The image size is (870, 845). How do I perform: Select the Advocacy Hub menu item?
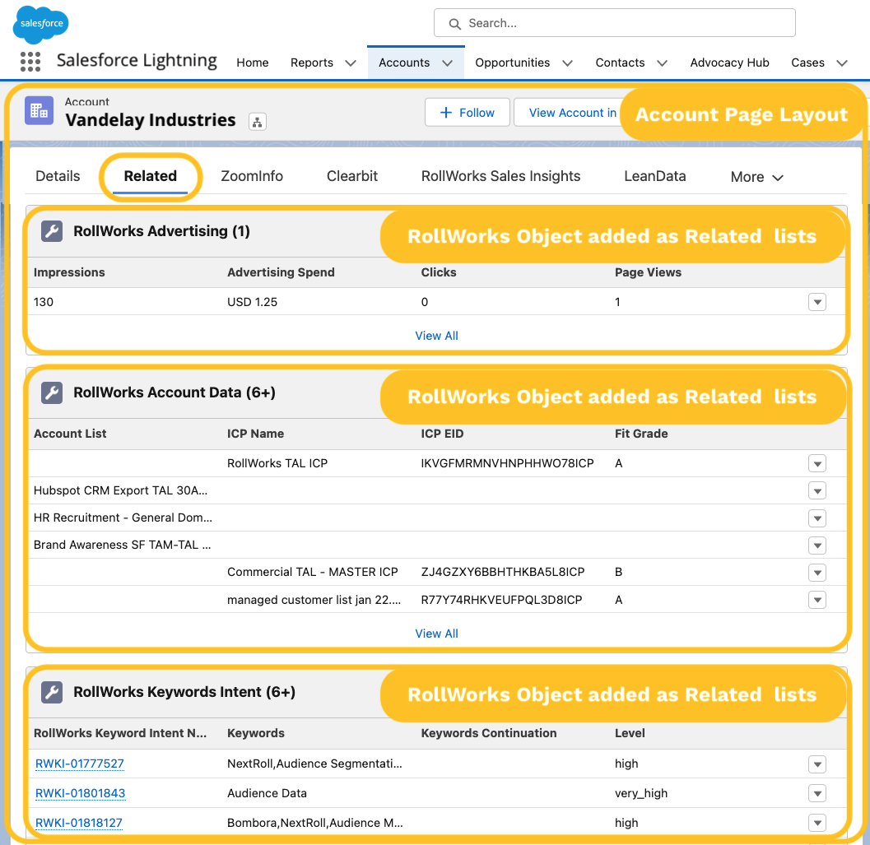point(729,62)
